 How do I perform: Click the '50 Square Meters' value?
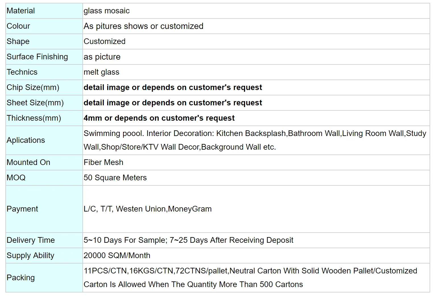point(115,178)
